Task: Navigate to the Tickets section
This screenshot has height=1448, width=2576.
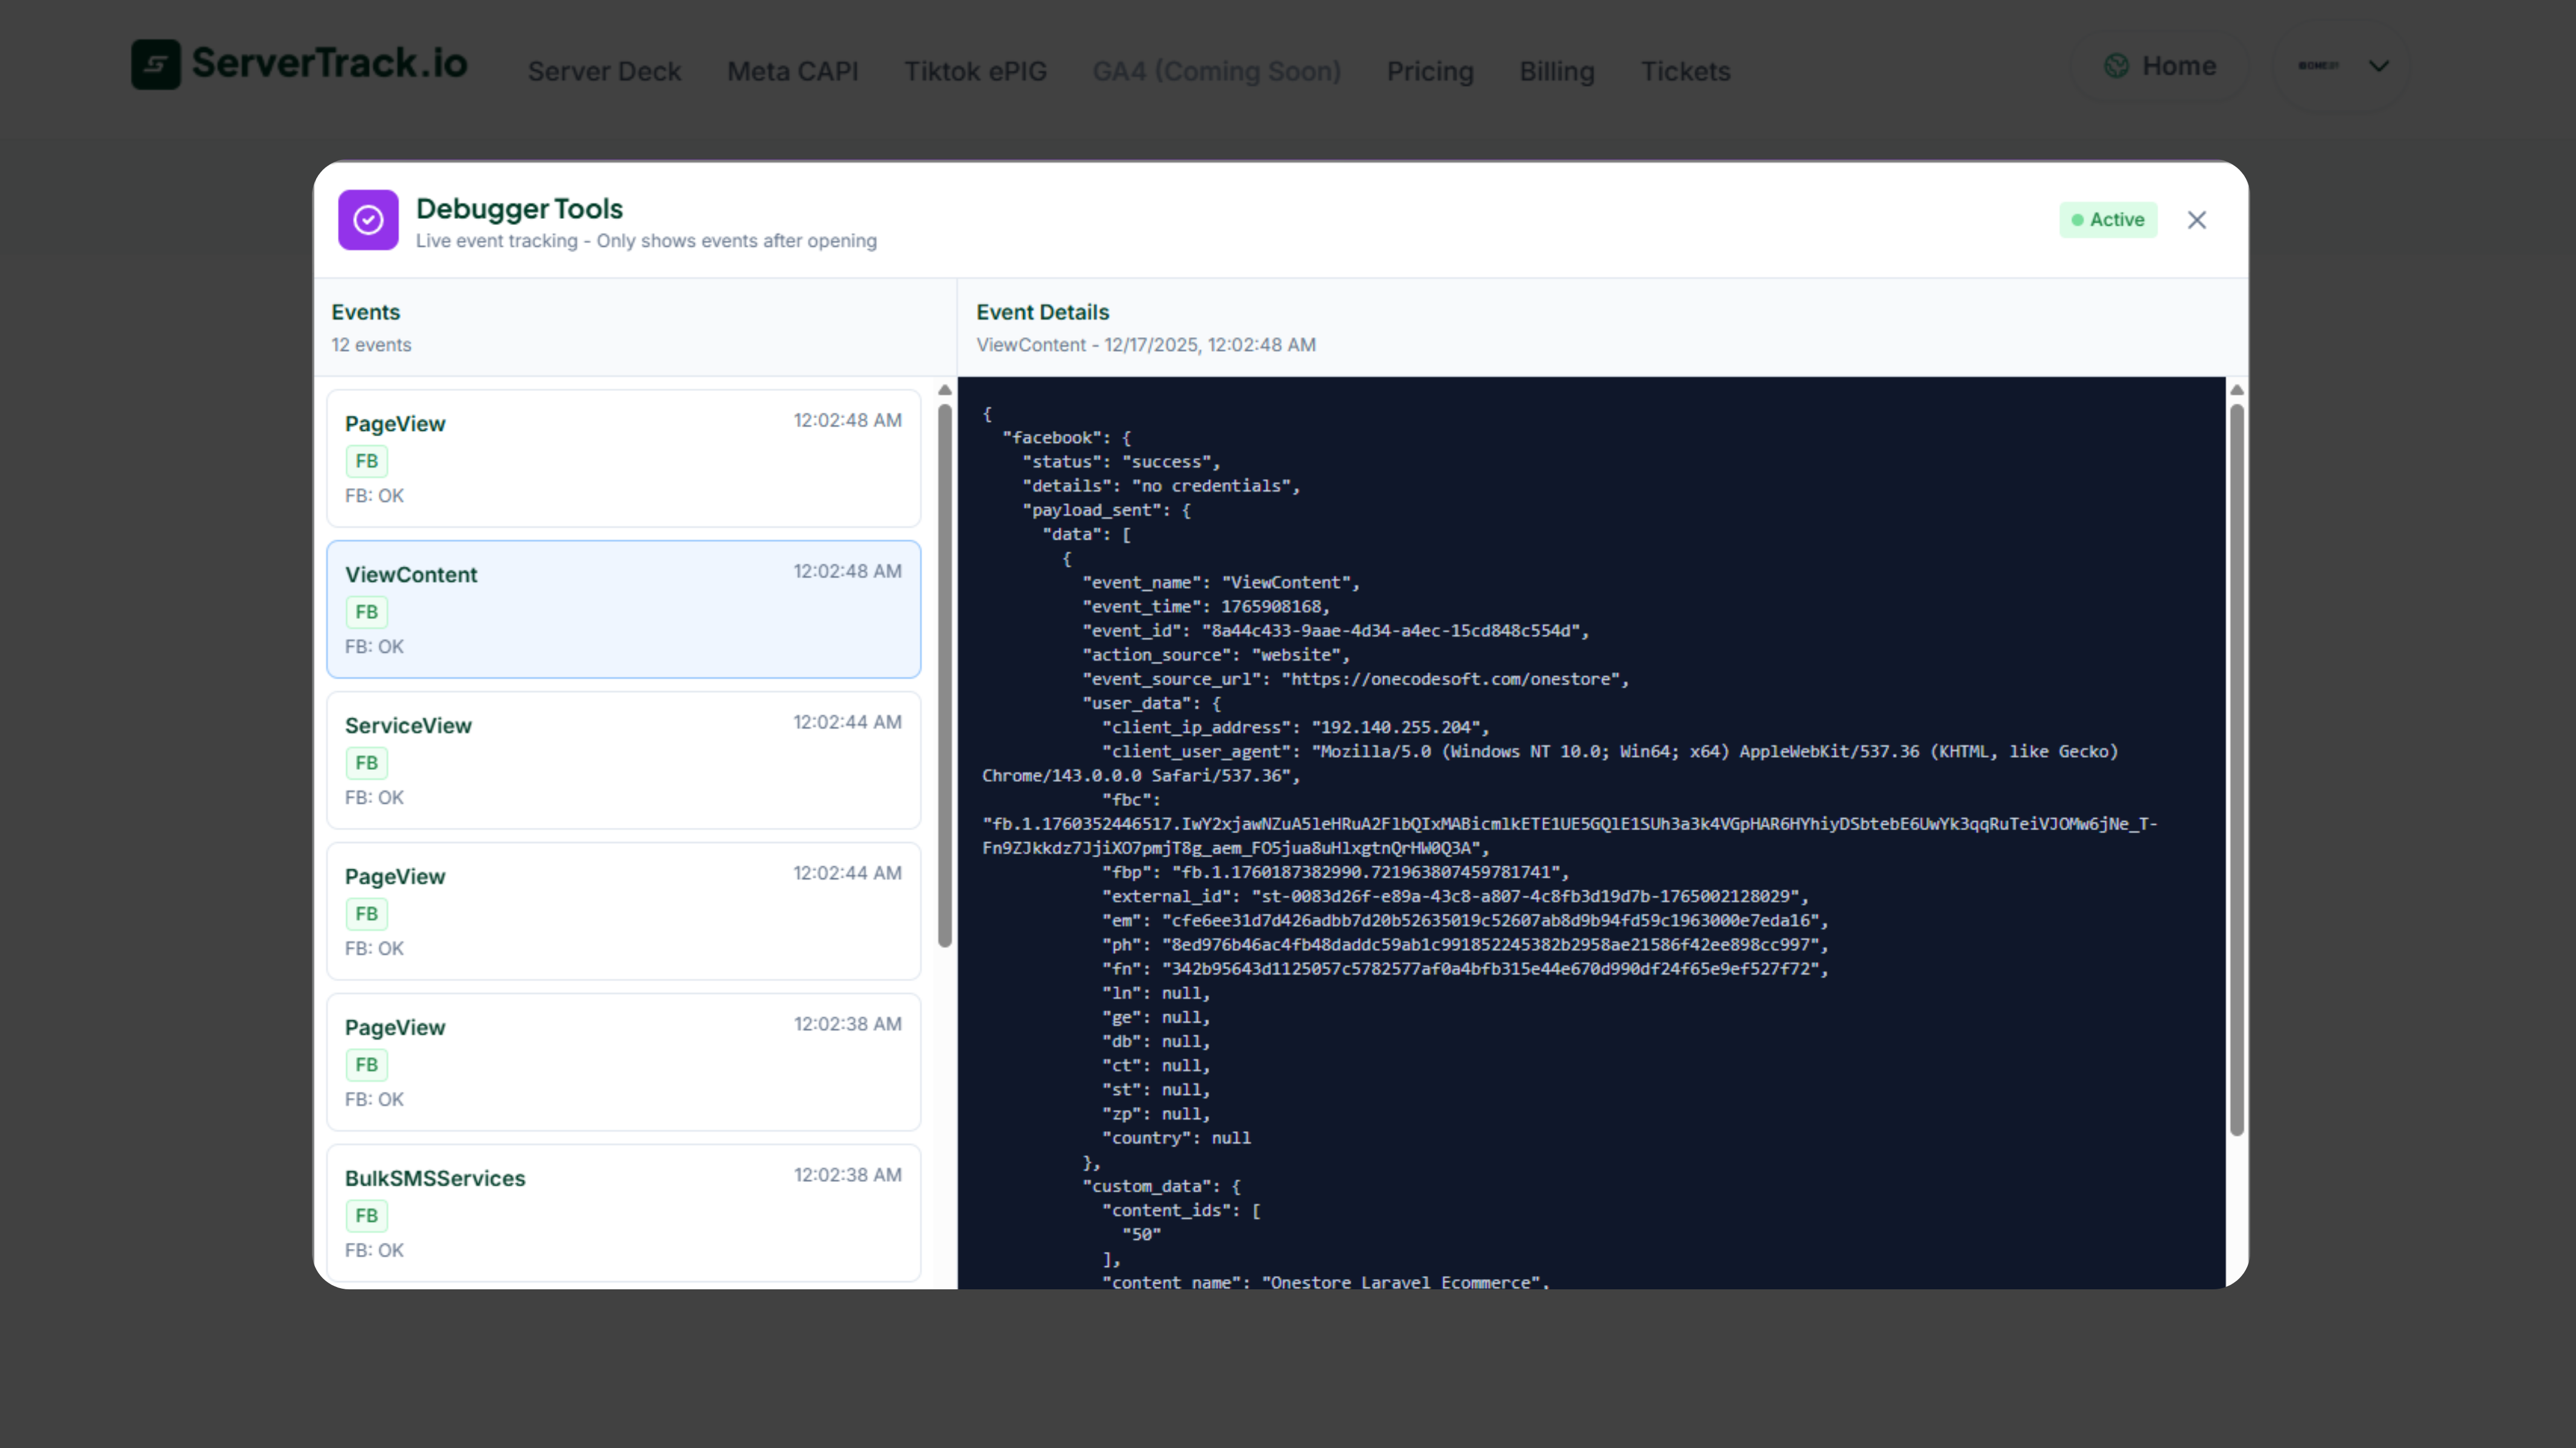Action: pyautogui.click(x=1685, y=71)
